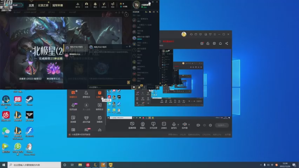Switch to League 云顶之弈 tab
This screenshot has height=168, width=299.
(43, 5)
